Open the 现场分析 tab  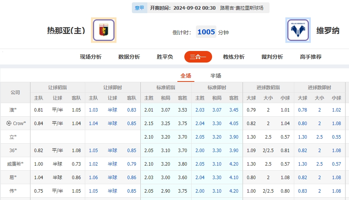(91, 57)
